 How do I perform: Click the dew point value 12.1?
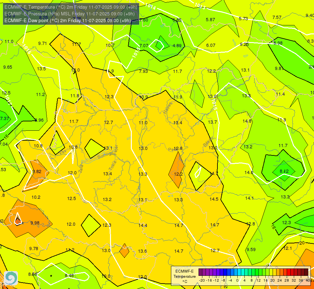pyautogui.click(x=288, y=249)
